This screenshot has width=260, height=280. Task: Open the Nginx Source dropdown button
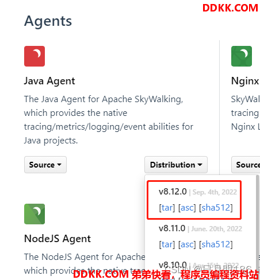point(246,165)
